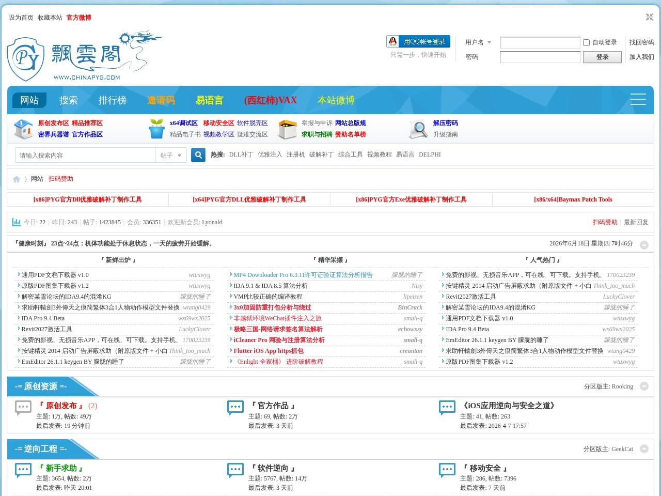Click the magnifier search button
The width and height of the screenshot is (661, 496).
click(x=198, y=155)
